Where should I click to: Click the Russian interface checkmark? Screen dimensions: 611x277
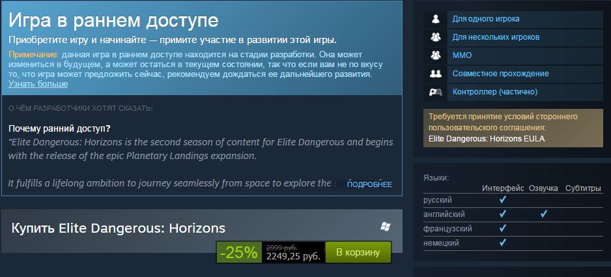(503, 199)
